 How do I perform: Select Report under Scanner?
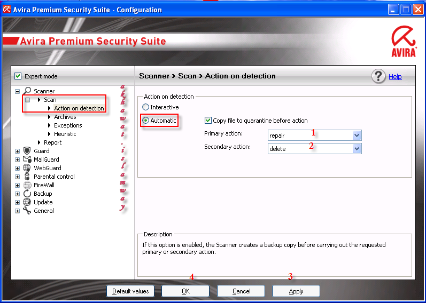(x=53, y=142)
